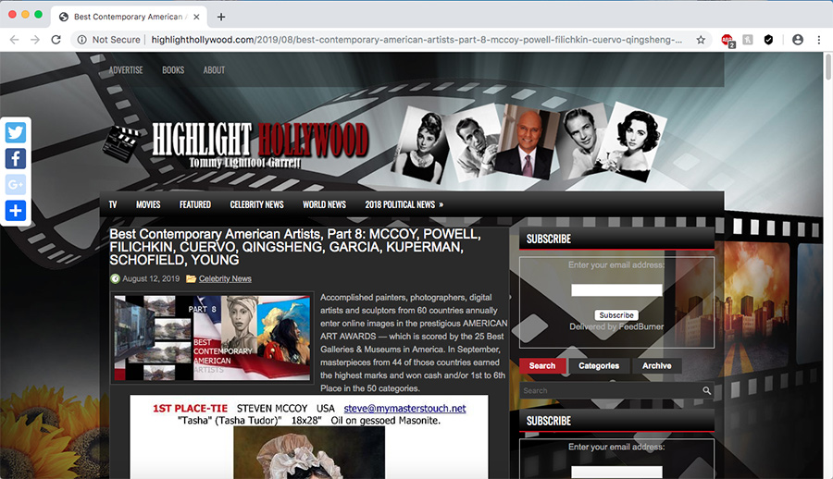Open the ABOUT page

coord(214,70)
